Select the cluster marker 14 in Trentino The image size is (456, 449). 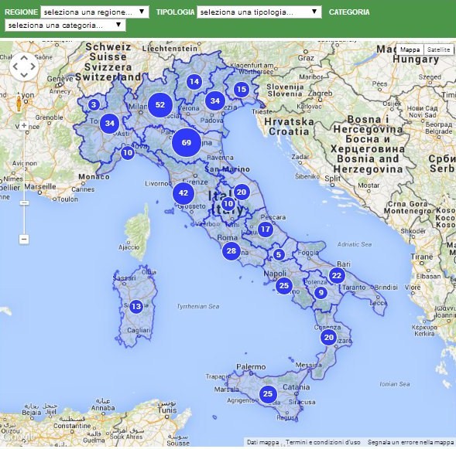coord(194,82)
